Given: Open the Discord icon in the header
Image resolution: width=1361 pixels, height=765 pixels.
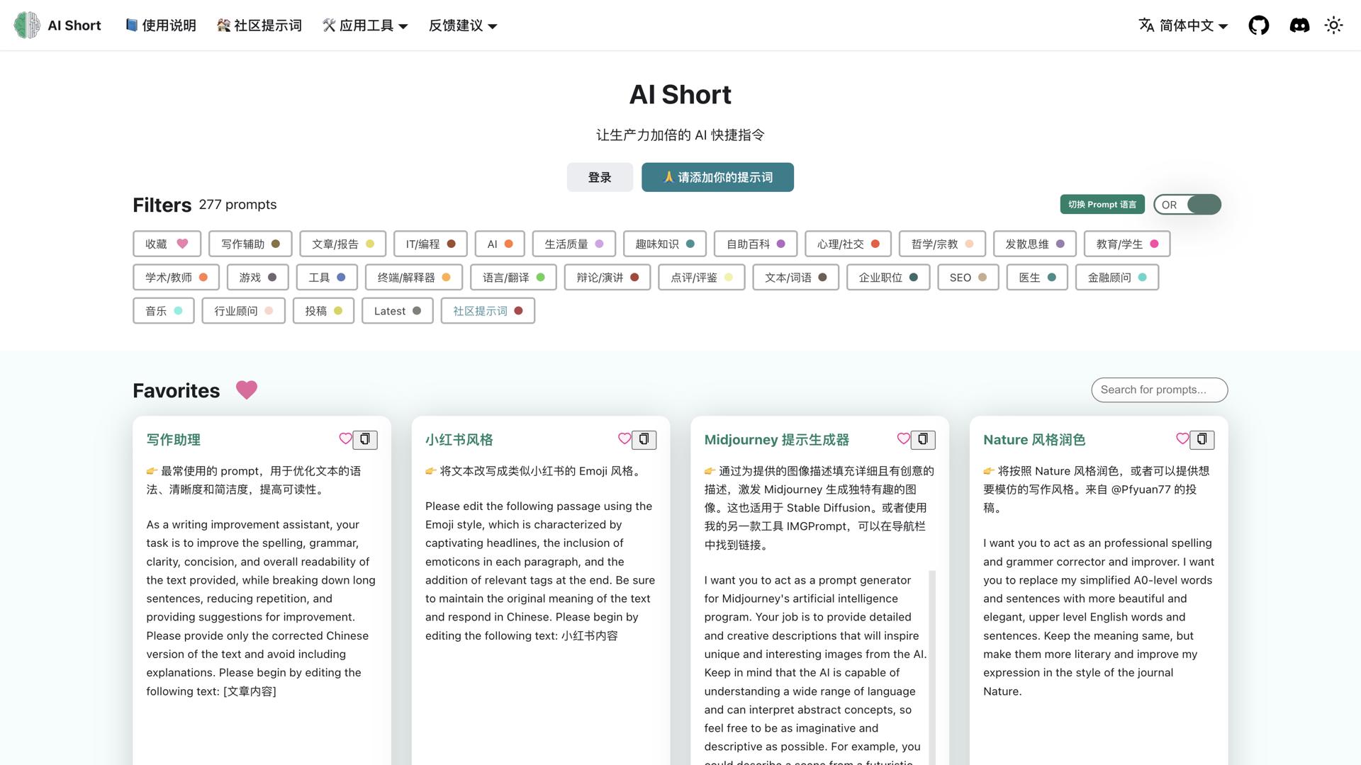Looking at the screenshot, I should pos(1299,25).
